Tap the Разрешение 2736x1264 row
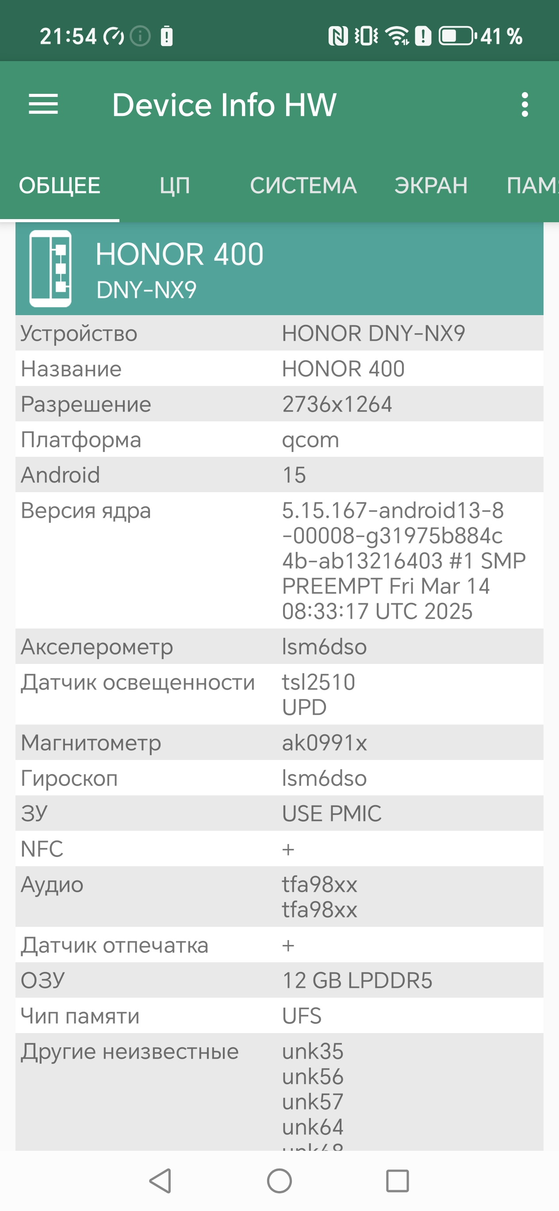 click(279, 404)
